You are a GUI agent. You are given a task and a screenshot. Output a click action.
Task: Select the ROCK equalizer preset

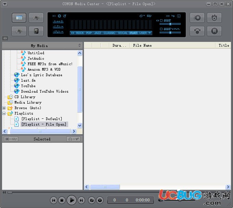coord(80,33)
